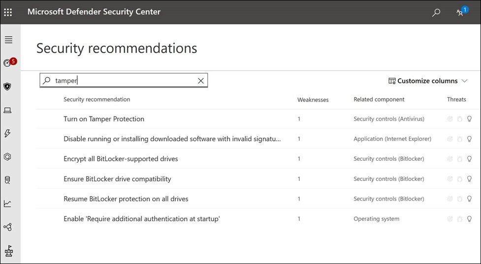Open the hexagon icon in sidebar
Screen dimensions: 481x264
(7, 156)
